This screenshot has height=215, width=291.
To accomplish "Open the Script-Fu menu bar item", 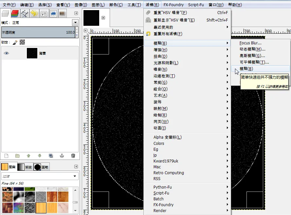I will click(196, 5).
